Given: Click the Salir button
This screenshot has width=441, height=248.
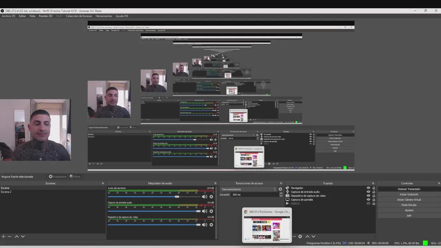Looking at the screenshot, I should 409,216.
